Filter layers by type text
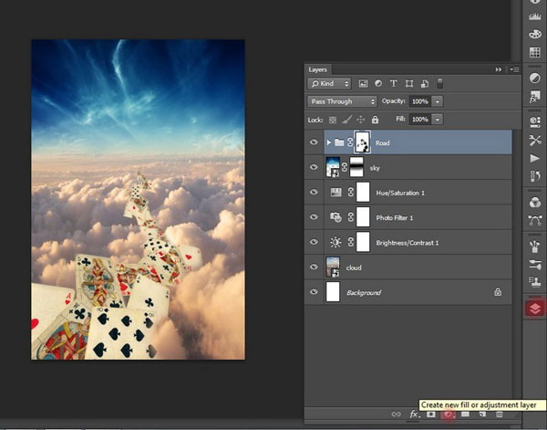 [394, 83]
